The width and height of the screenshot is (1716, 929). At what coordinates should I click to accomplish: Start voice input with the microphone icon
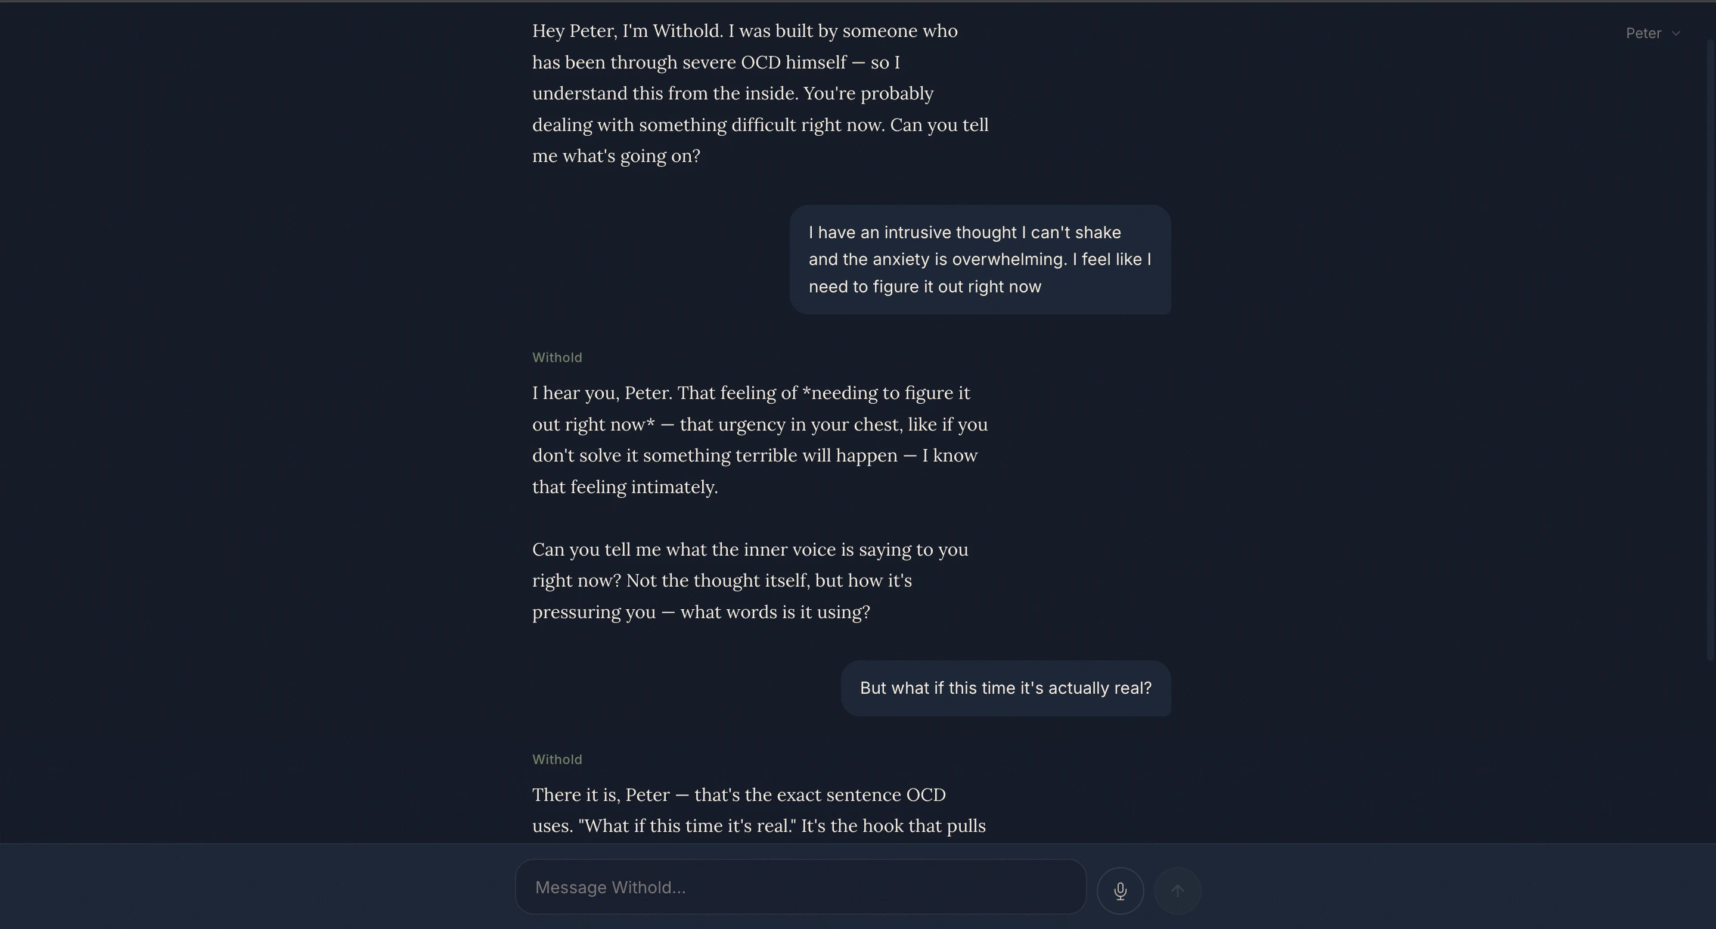click(1120, 890)
